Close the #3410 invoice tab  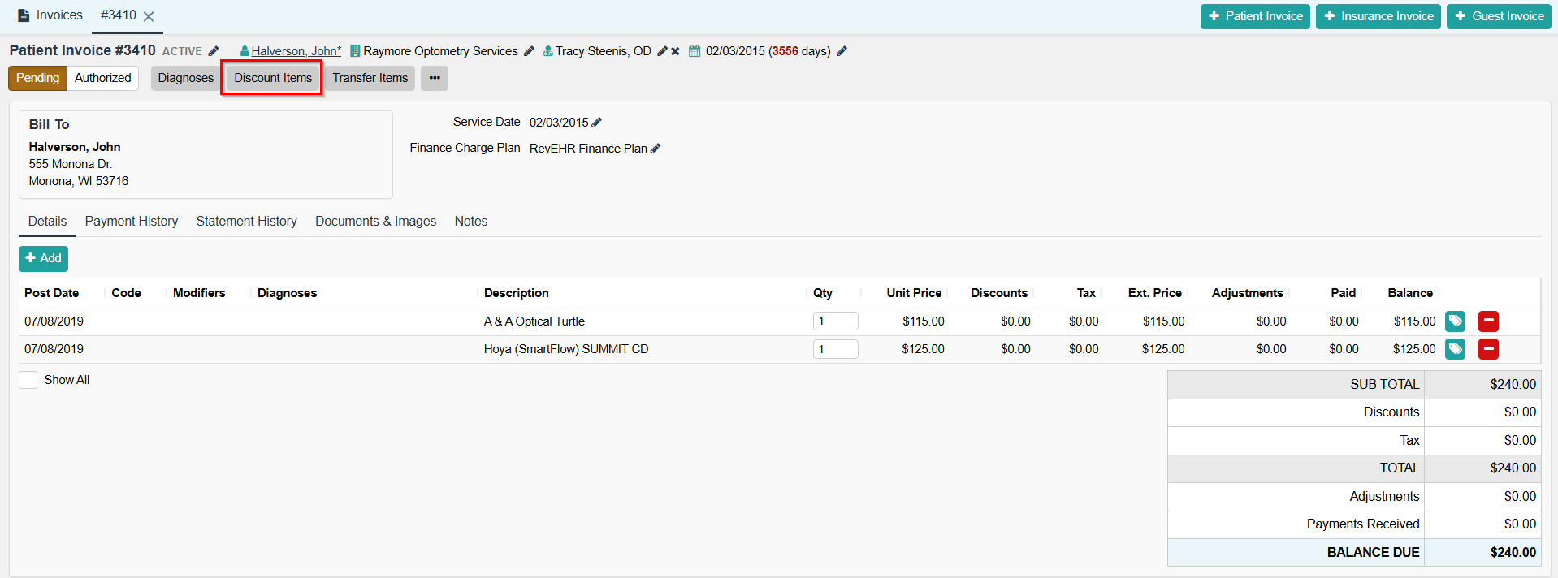[x=149, y=16]
